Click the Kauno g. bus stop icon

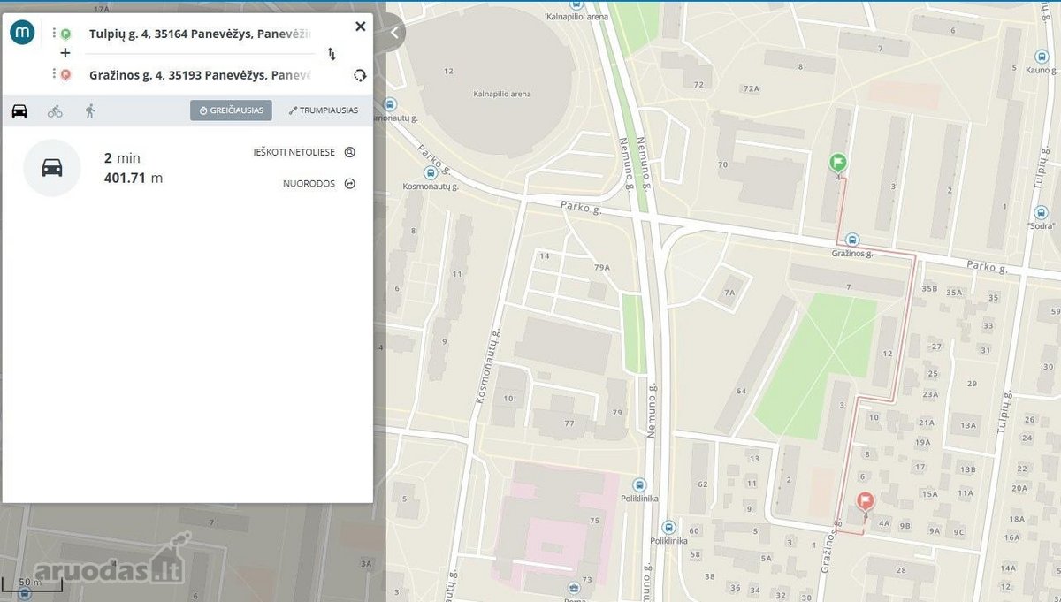tap(1040, 55)
